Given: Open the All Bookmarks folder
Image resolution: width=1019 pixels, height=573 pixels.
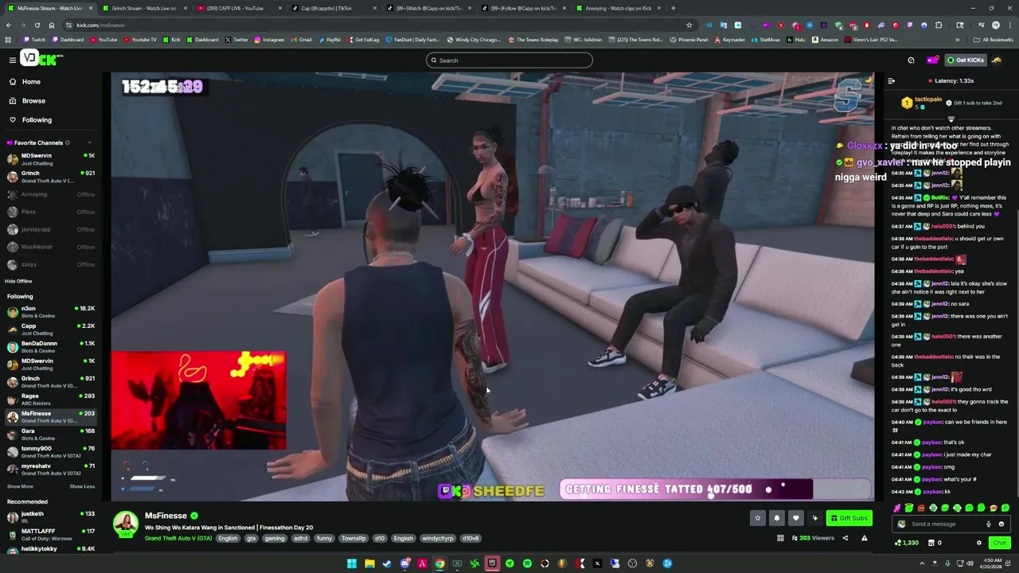Looking at the screenshot, I should 992,40.
